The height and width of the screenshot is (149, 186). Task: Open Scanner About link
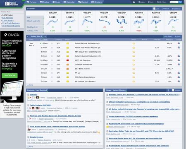[x=165, y=9]
